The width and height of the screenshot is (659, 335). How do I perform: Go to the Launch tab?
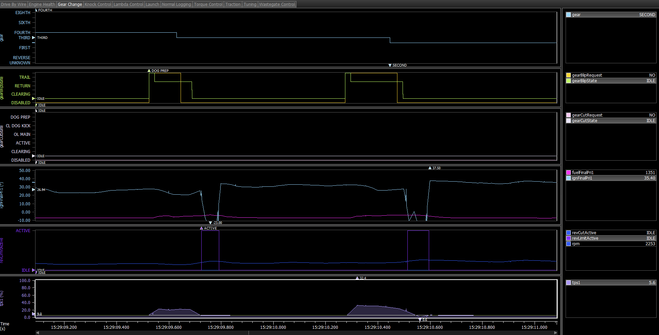(x=152, y=4)
